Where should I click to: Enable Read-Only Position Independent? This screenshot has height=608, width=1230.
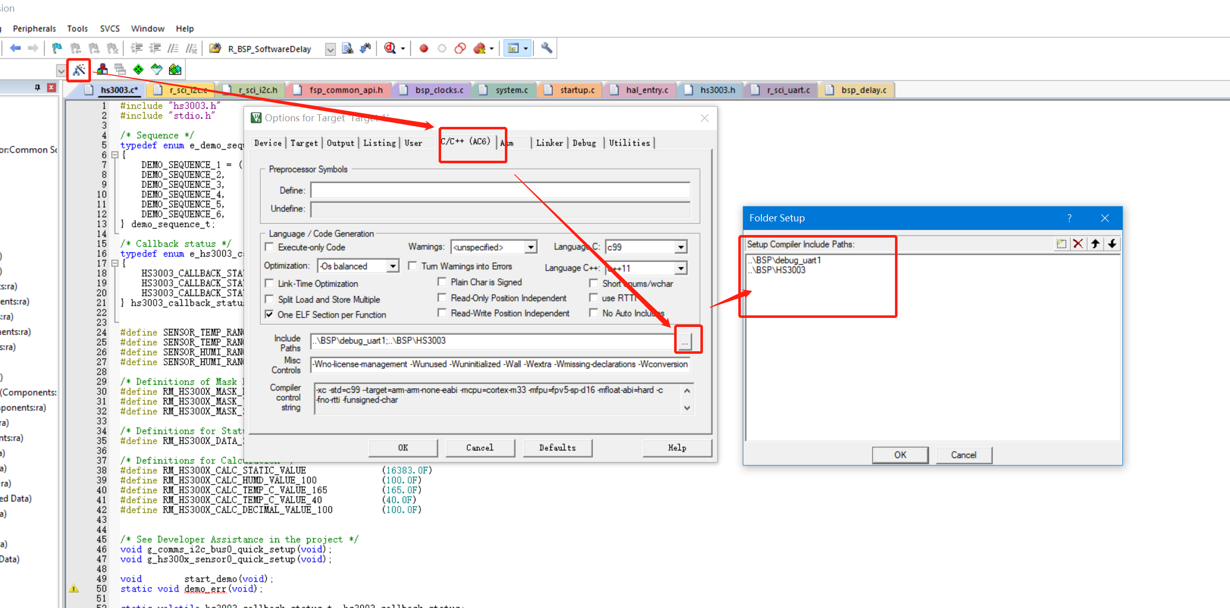click(x=442, y=298)
